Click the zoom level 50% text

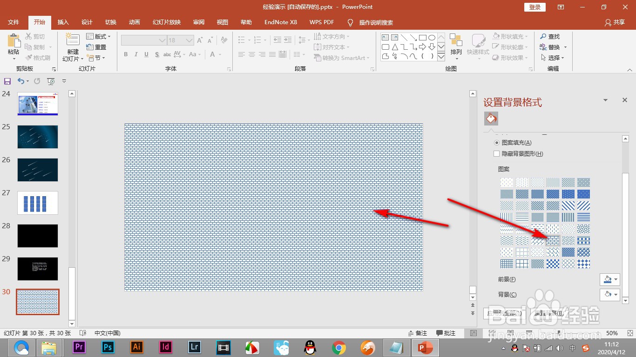pos(612,333)
